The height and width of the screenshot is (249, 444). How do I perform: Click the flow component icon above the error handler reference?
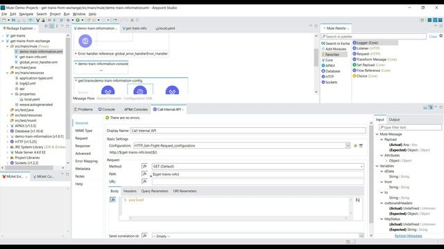click(85, 41)
